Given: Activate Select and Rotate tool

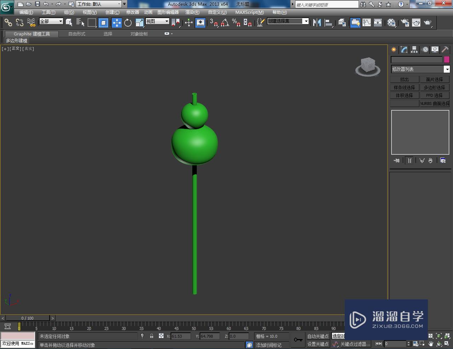Looking at the screenshot, I should [x=128, y=23].
